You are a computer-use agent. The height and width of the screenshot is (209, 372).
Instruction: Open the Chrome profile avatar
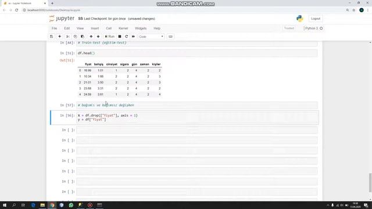click(x=362, y=10)
